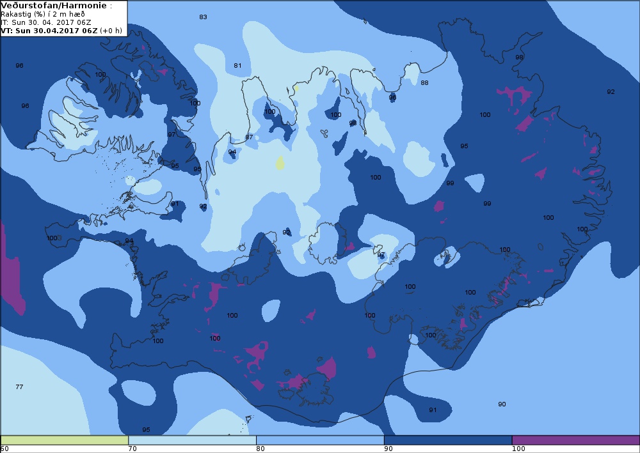
Task: Click the humidity value 81 on the map
Action: [237, 65]
